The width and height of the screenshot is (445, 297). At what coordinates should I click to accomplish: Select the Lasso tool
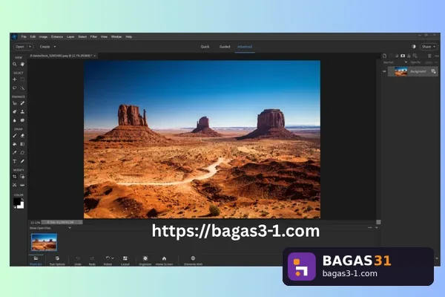[x=15, y=88]
